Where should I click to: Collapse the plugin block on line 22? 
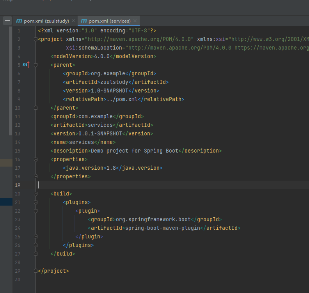coord(36,211)
